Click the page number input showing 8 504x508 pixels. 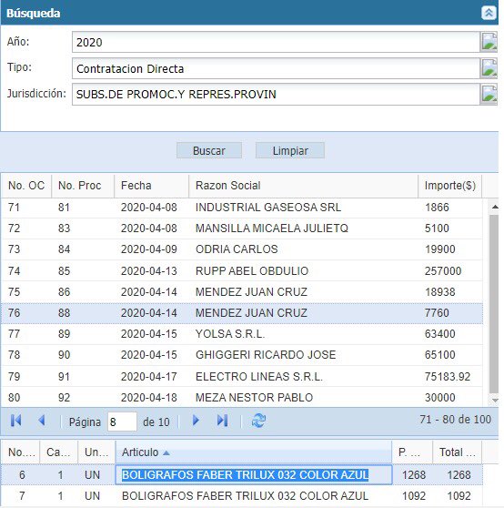coord(122,422)
